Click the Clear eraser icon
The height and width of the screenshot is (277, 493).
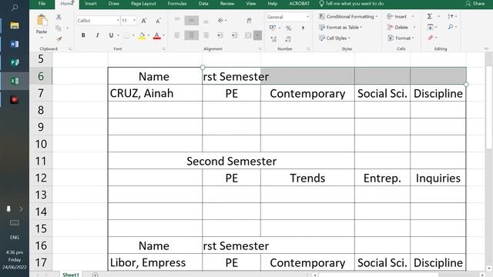click(x=431, y=38)
